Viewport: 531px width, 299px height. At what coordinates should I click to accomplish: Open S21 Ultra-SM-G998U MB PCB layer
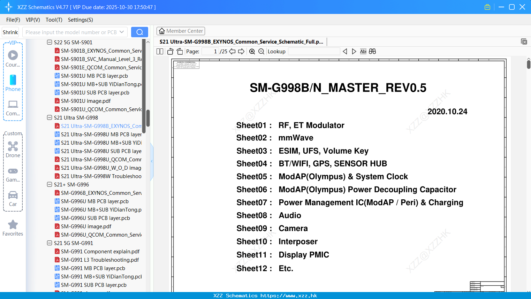coord(98,134)
